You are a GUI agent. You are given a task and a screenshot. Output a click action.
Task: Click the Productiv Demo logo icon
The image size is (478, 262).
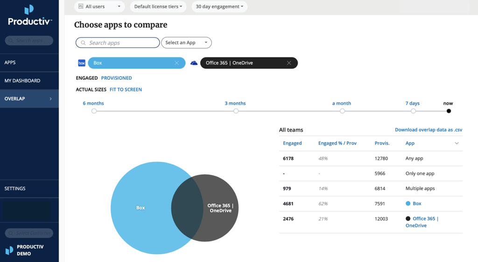(9, 250)
